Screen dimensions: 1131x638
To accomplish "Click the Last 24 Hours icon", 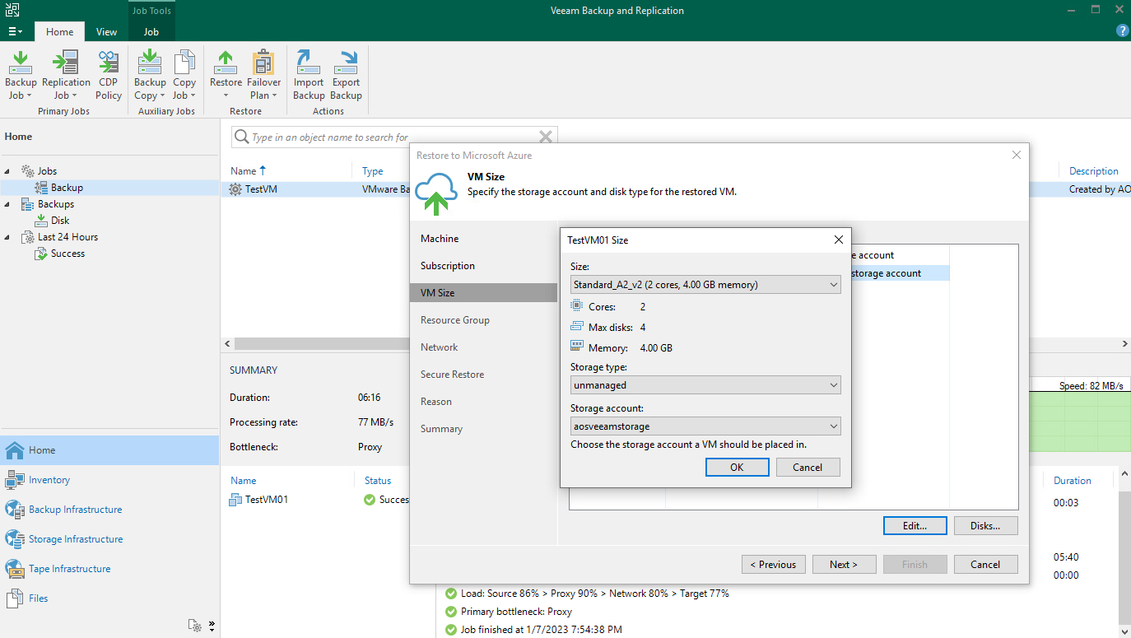I will coord(28,237).
